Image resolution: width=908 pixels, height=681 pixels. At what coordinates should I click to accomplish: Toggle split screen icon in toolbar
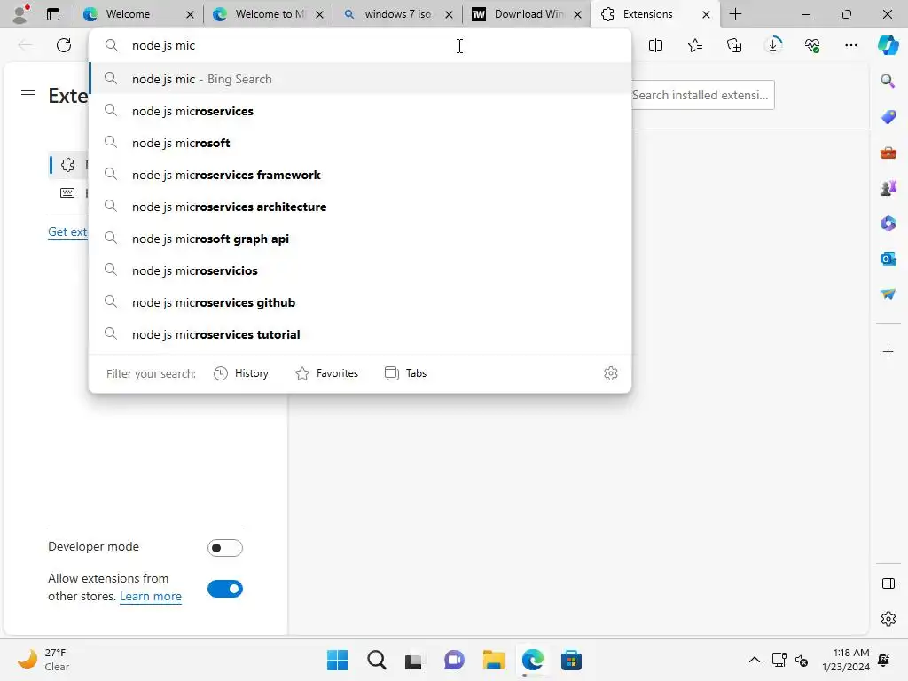point(655,45)
